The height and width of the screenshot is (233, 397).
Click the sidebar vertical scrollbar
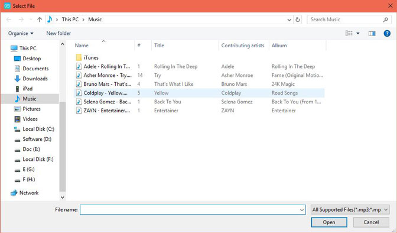click(63, 147)
